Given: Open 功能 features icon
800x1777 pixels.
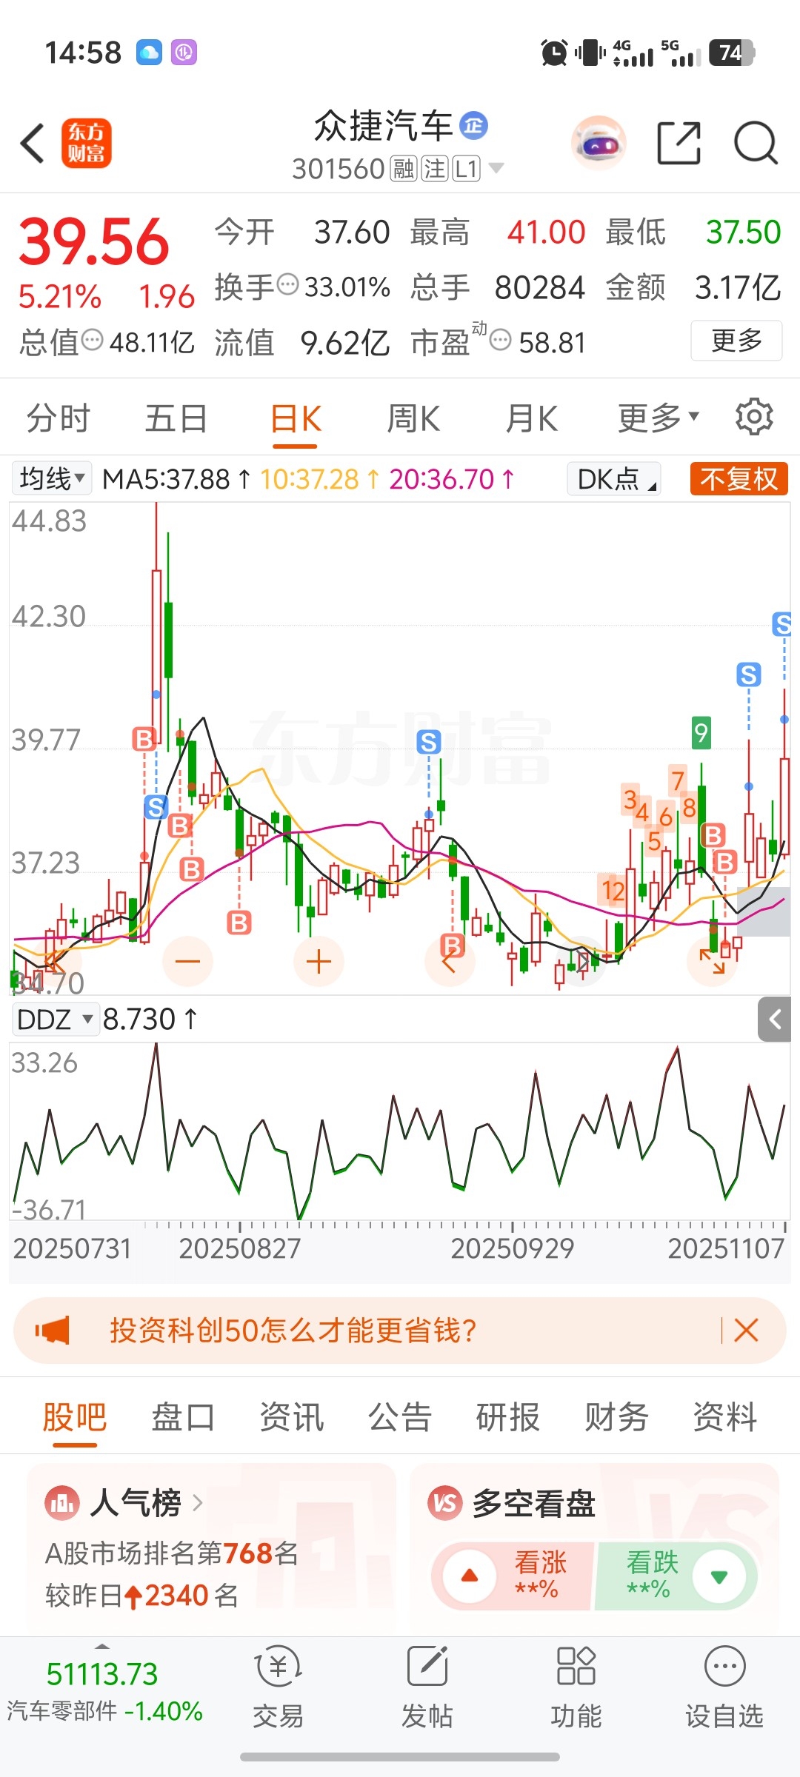Looking at the screenshot, I should (576, 1687).
